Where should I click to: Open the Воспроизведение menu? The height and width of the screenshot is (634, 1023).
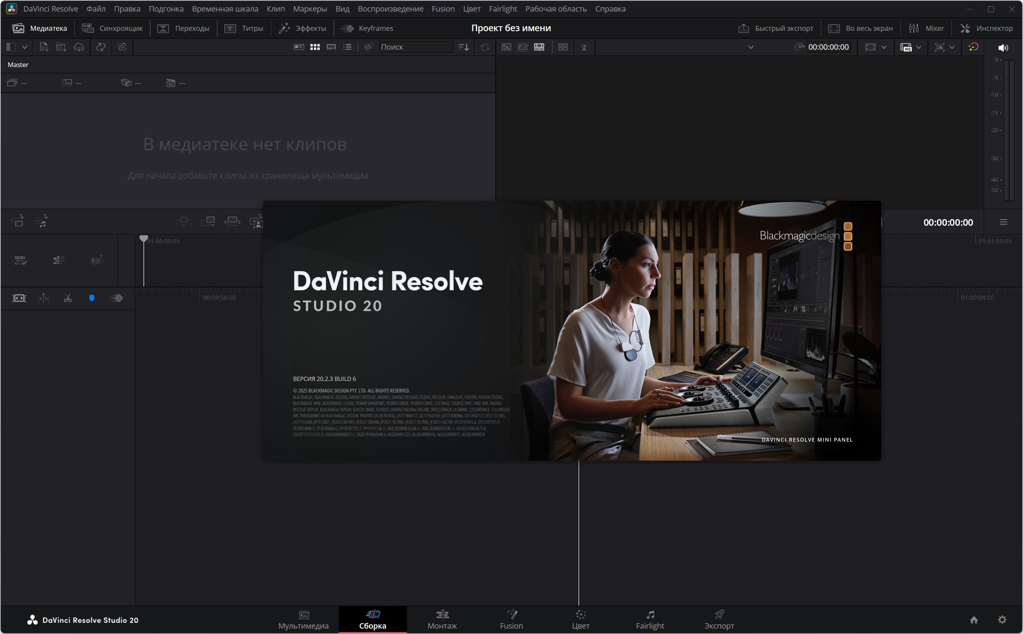coord(390,9)
